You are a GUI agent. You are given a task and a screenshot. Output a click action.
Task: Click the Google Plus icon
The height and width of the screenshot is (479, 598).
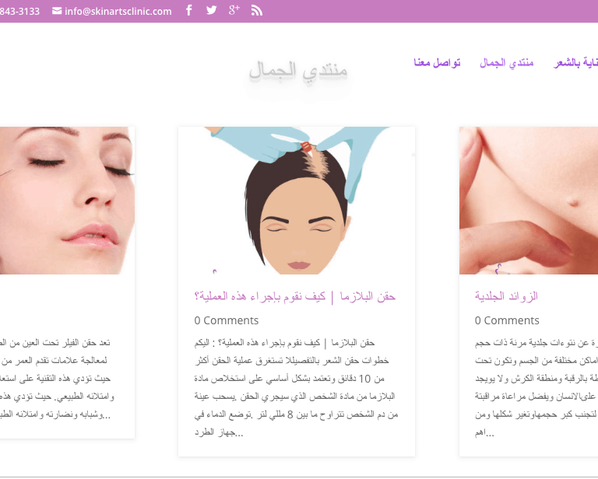tap(234, 10)
